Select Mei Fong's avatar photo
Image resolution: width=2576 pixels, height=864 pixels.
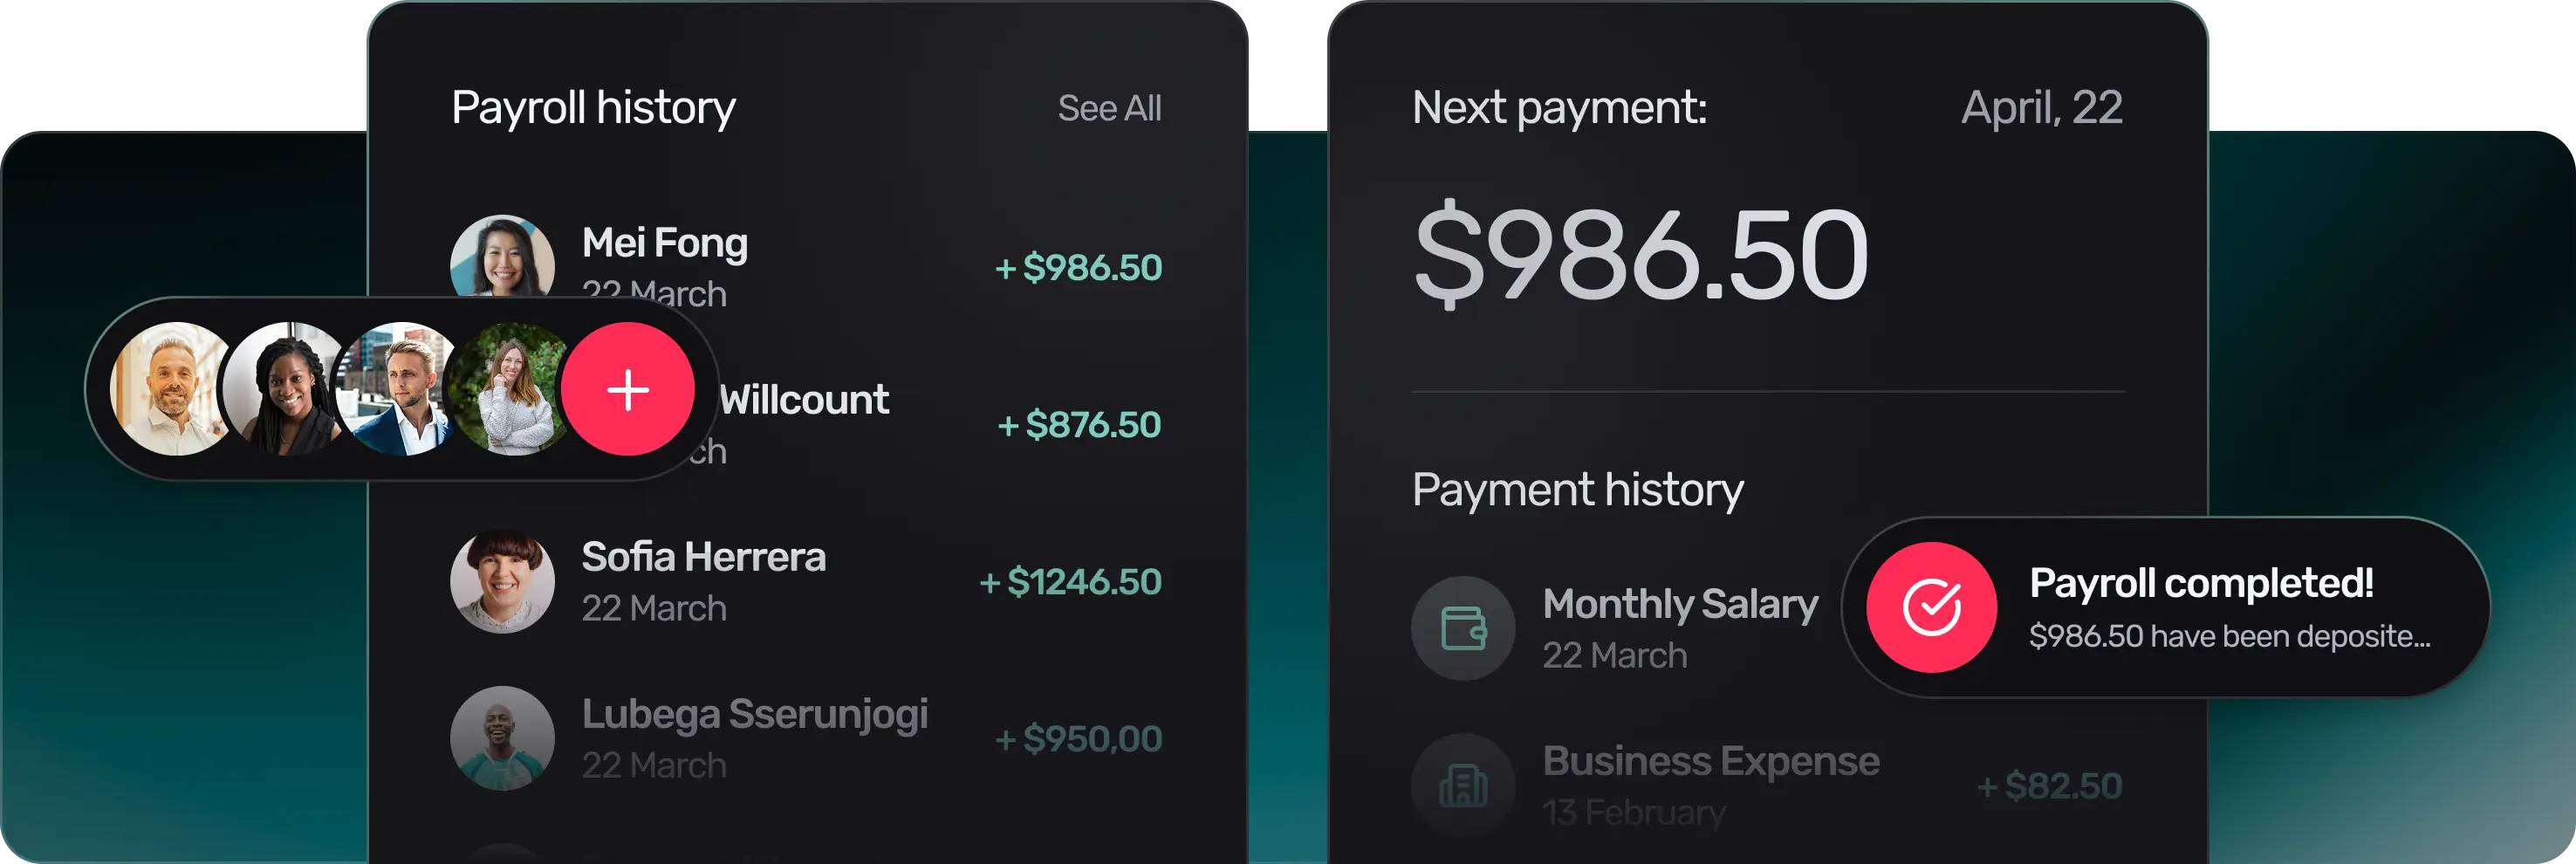coord(502,258)
